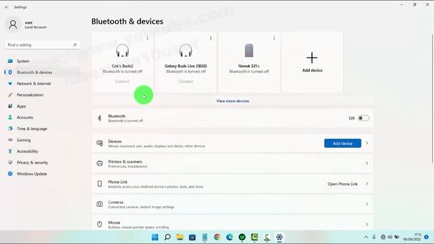The height and width of the screenshot is (244, 434).
Task: Click the Cameras camera icon
Action: coord(100,204)
